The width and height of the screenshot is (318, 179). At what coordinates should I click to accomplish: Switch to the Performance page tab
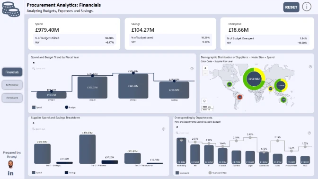click(x=12, y=85)
